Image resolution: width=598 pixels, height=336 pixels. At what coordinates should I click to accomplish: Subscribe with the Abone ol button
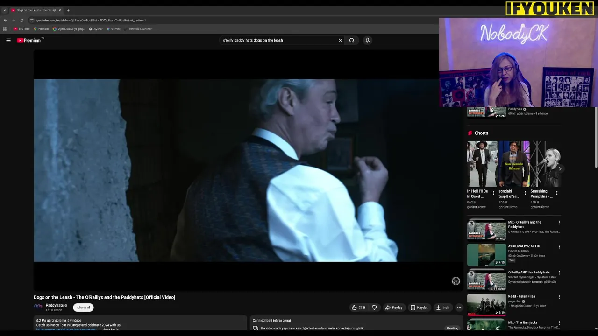tap(83, 308)
